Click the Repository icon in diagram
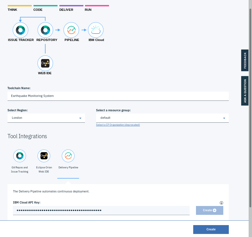The height and width of the screenshot is (237, 252). (45, 30)
